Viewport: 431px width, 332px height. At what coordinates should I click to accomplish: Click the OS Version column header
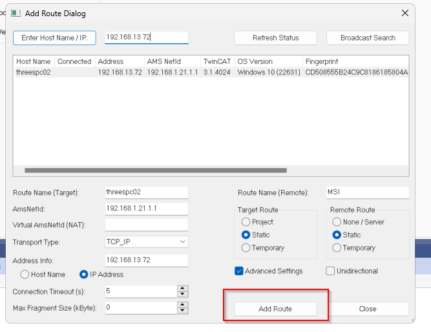tap(269, 61)
